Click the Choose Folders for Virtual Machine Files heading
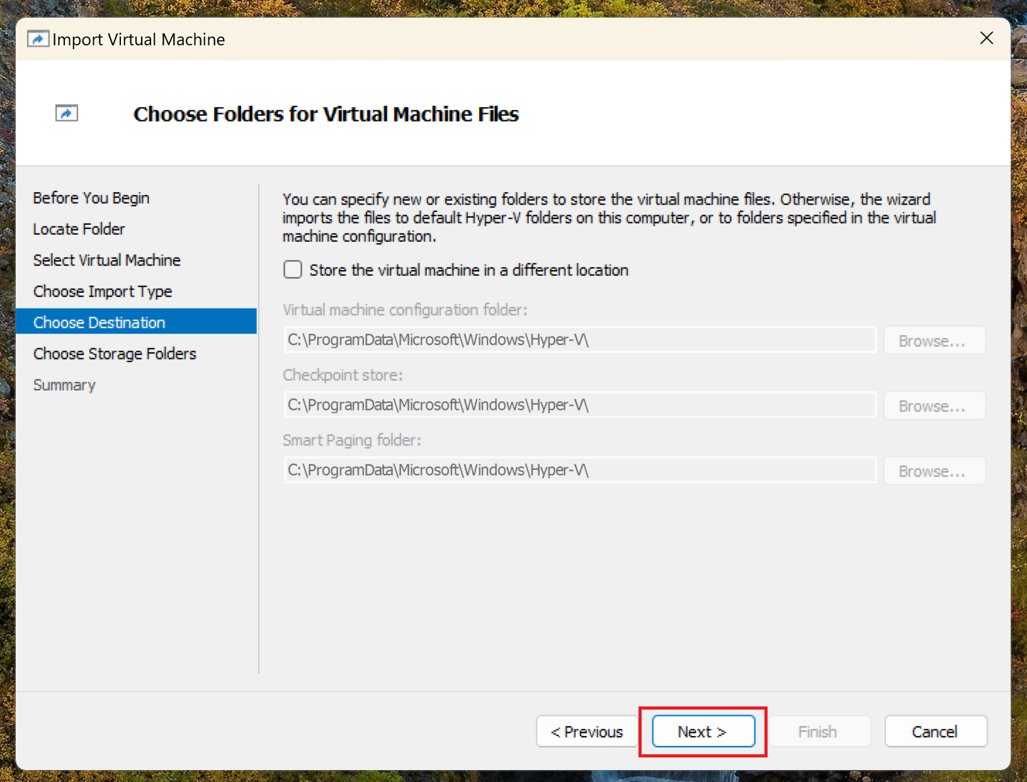Viewport: 1027px width, 782px height. coord(326,114)
